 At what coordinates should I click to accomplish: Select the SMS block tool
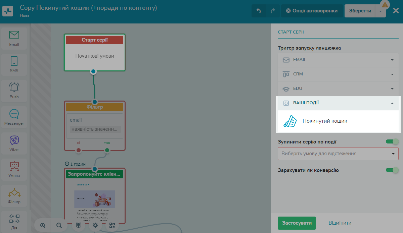point(14,64)
